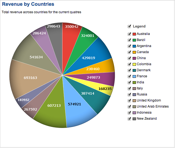This screenshot has width=175, height=148.
Task: Toggle the Barzil legend checkbox
Action: coord(129,40)
